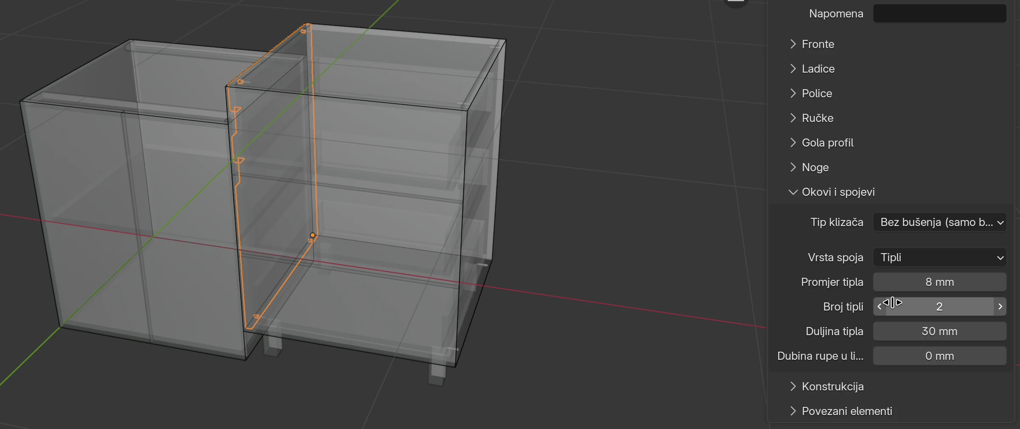Open the Tip klizača dropdown

point(940,222)
